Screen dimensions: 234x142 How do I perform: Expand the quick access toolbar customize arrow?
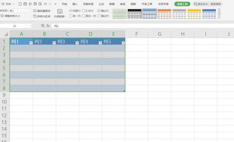point(55,4)
